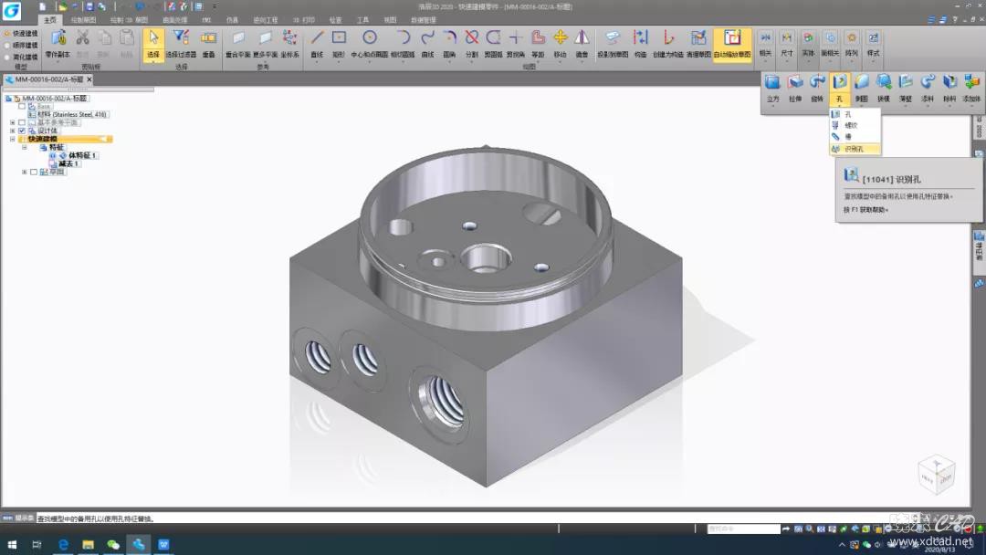
Task: Toggle the 草图 checkbox in feature tree
Action: (x=34, y=172)
